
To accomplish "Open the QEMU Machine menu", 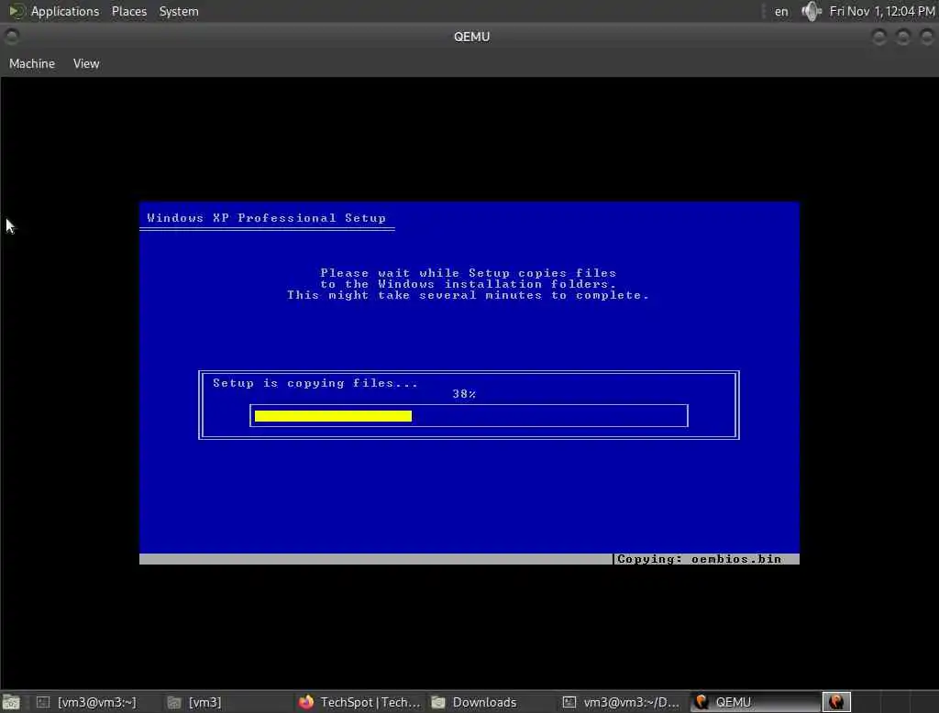I will coord(32,63).
